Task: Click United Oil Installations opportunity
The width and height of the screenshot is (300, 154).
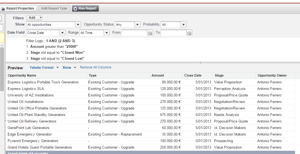Action: point(25,102)
